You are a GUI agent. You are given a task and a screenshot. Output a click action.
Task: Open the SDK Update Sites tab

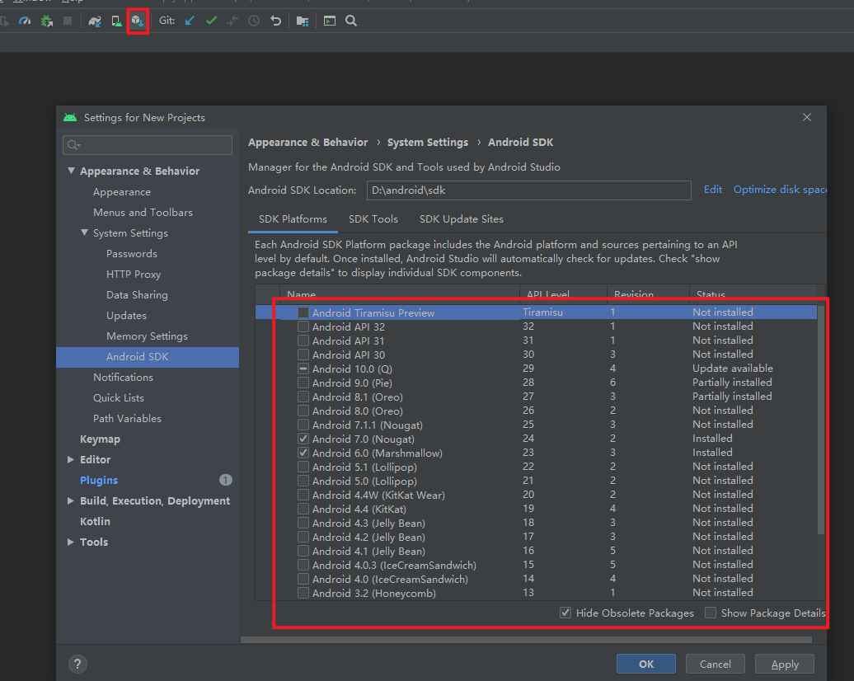coord(461,218)
